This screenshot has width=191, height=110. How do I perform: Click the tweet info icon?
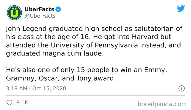(180, 88)
